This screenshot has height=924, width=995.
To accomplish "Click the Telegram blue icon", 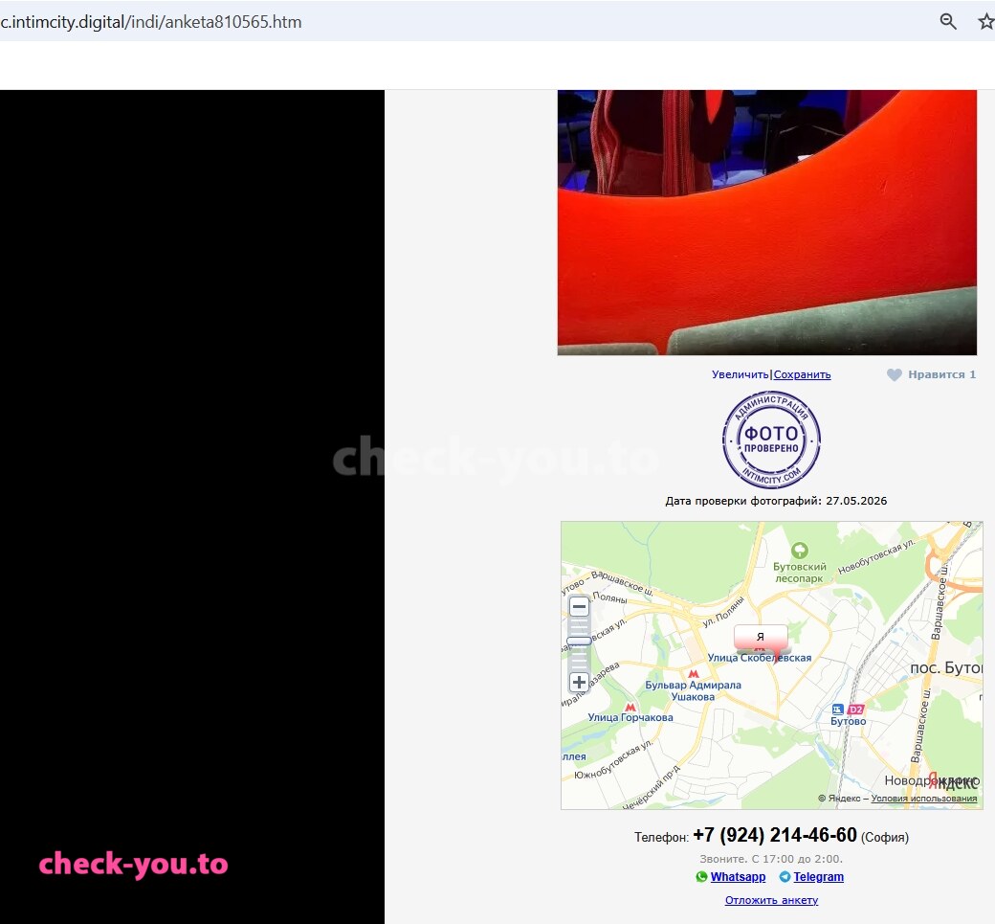I will pos(785,876).
